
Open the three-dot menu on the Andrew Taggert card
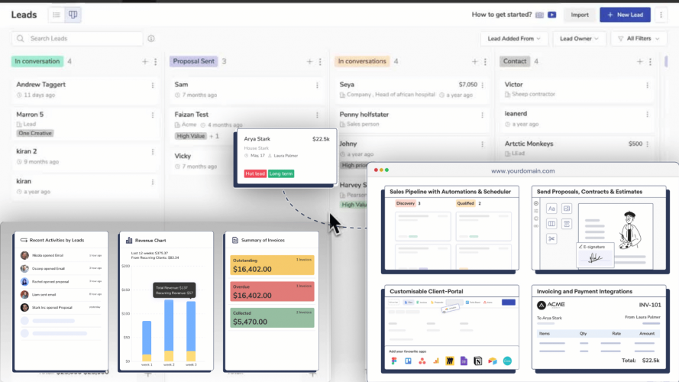(x=153, y=86)
